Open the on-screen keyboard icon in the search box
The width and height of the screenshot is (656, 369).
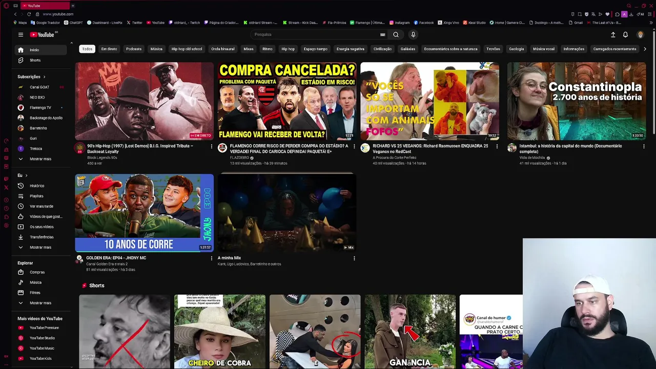point(382,34)
